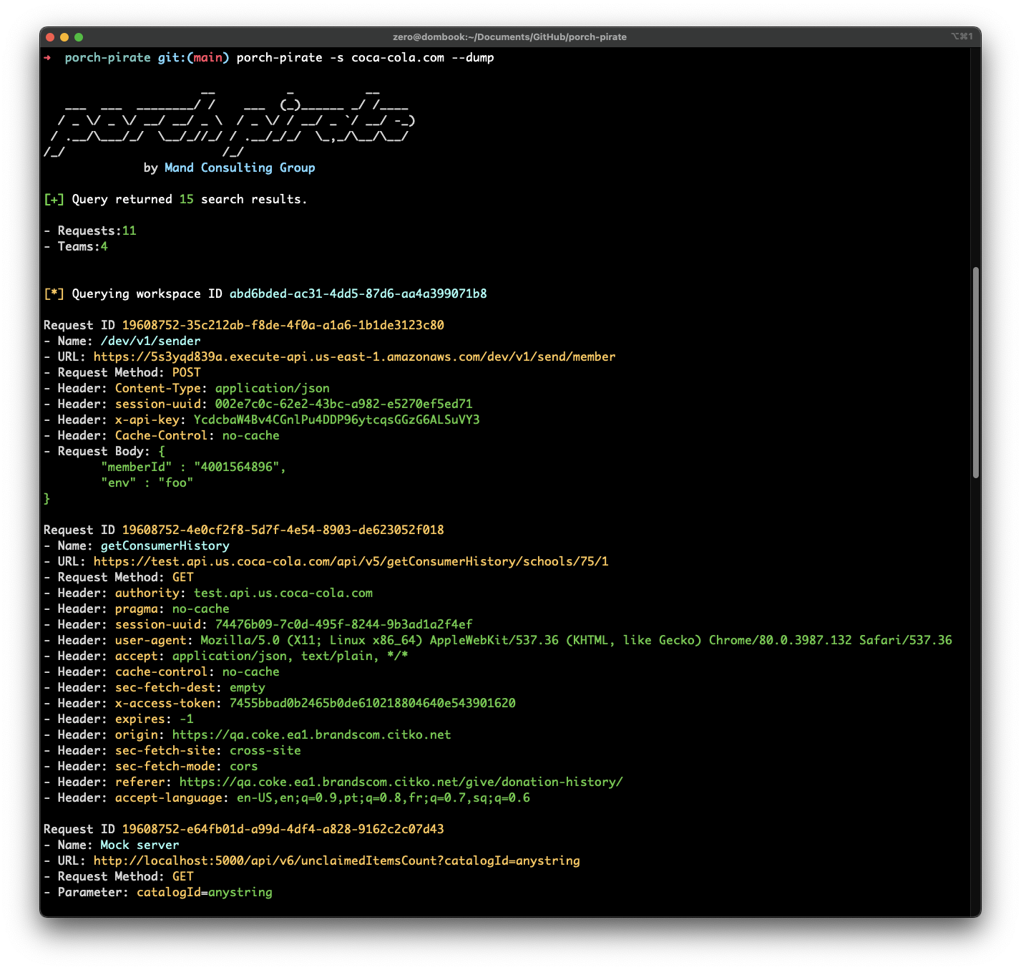1021x970 pixels.
Task: Click the red close window button
Action: (x=50, y=37)
